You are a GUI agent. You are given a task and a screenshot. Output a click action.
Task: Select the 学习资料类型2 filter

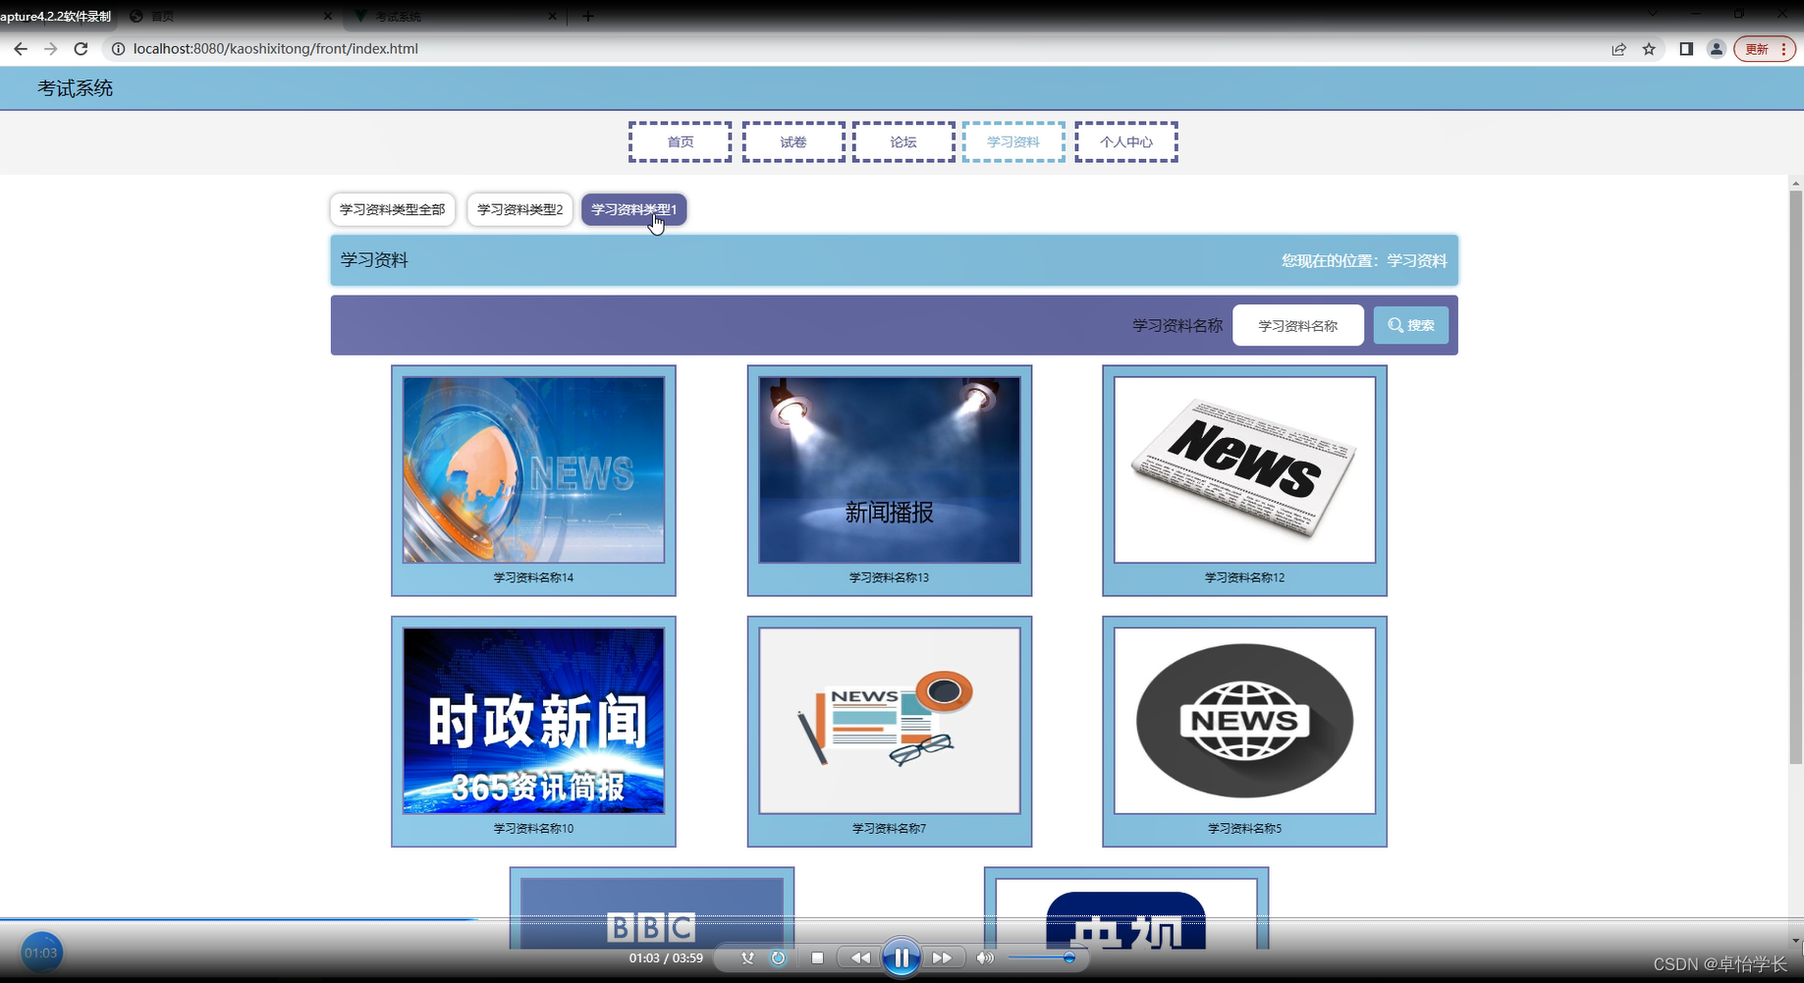point(519,209)
